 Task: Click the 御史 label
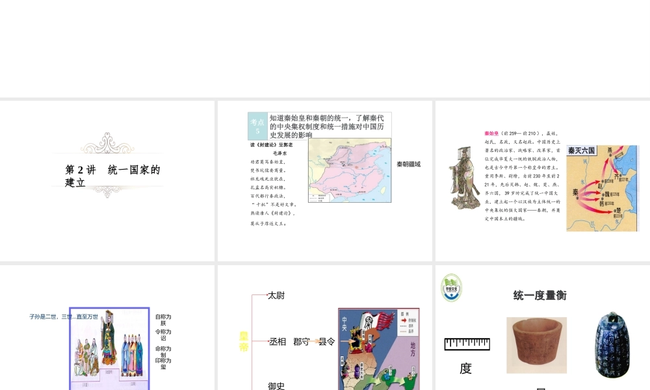[276, 386]
